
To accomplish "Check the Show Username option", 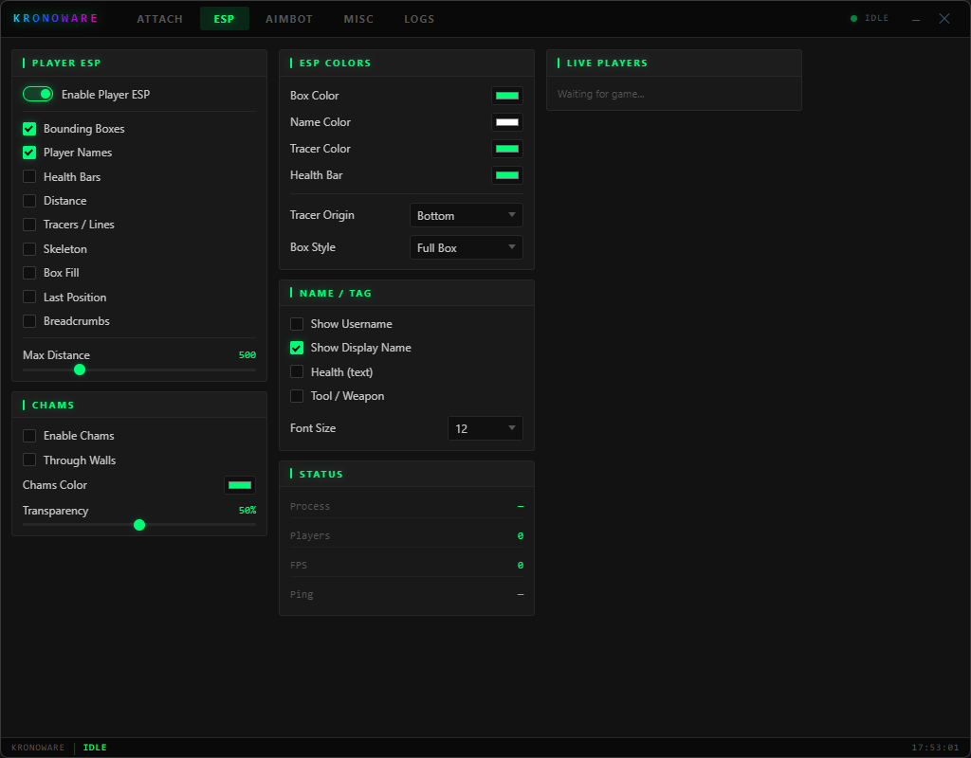I will pos(297,324).
